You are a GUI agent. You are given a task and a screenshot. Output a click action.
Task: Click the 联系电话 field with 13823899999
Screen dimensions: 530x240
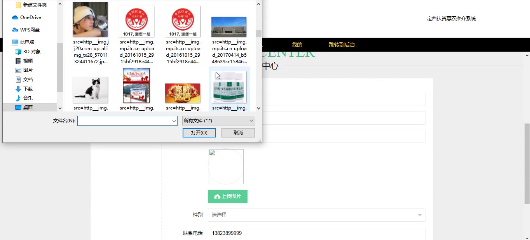[317, 233]
